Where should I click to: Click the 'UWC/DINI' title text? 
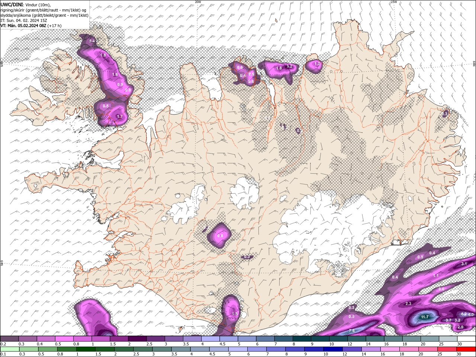pyautogui.click(x=12, y=4)
